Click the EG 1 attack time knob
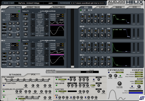The height and width of the screenshot is (101, 145). 82,21
